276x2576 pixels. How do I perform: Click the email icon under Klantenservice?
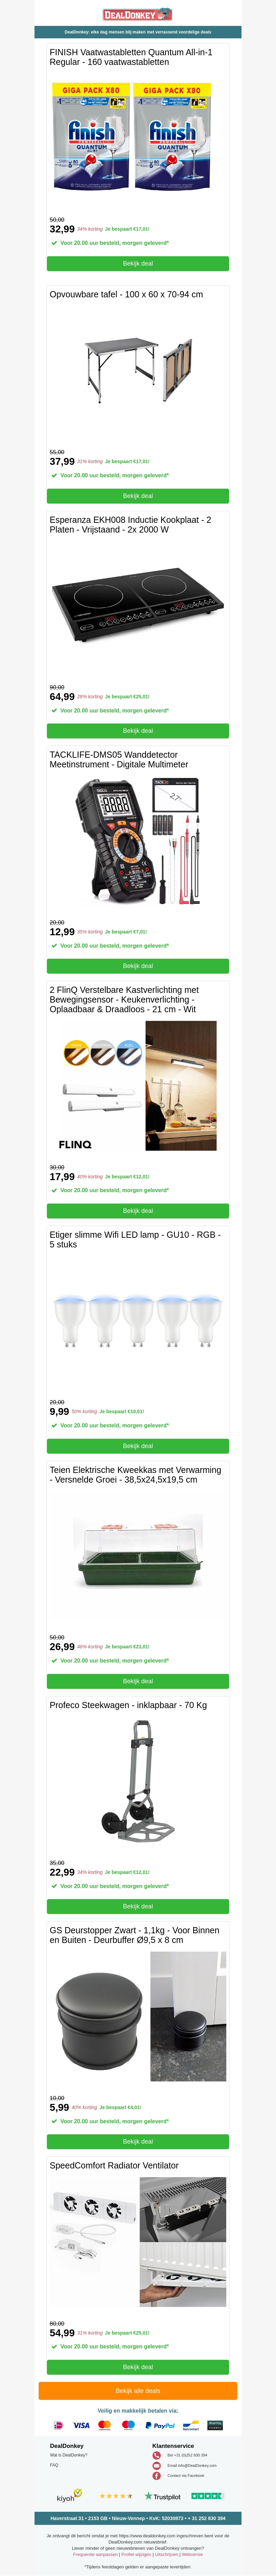(x=156, y=2465)
